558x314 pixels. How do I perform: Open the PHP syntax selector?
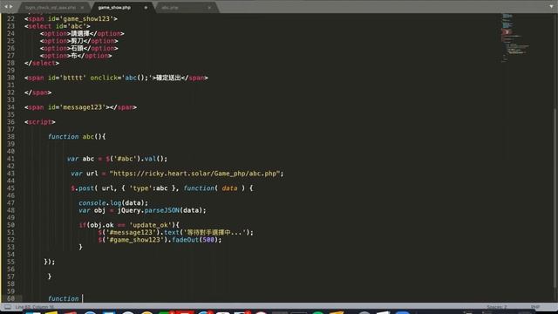(x=535, y=307)
